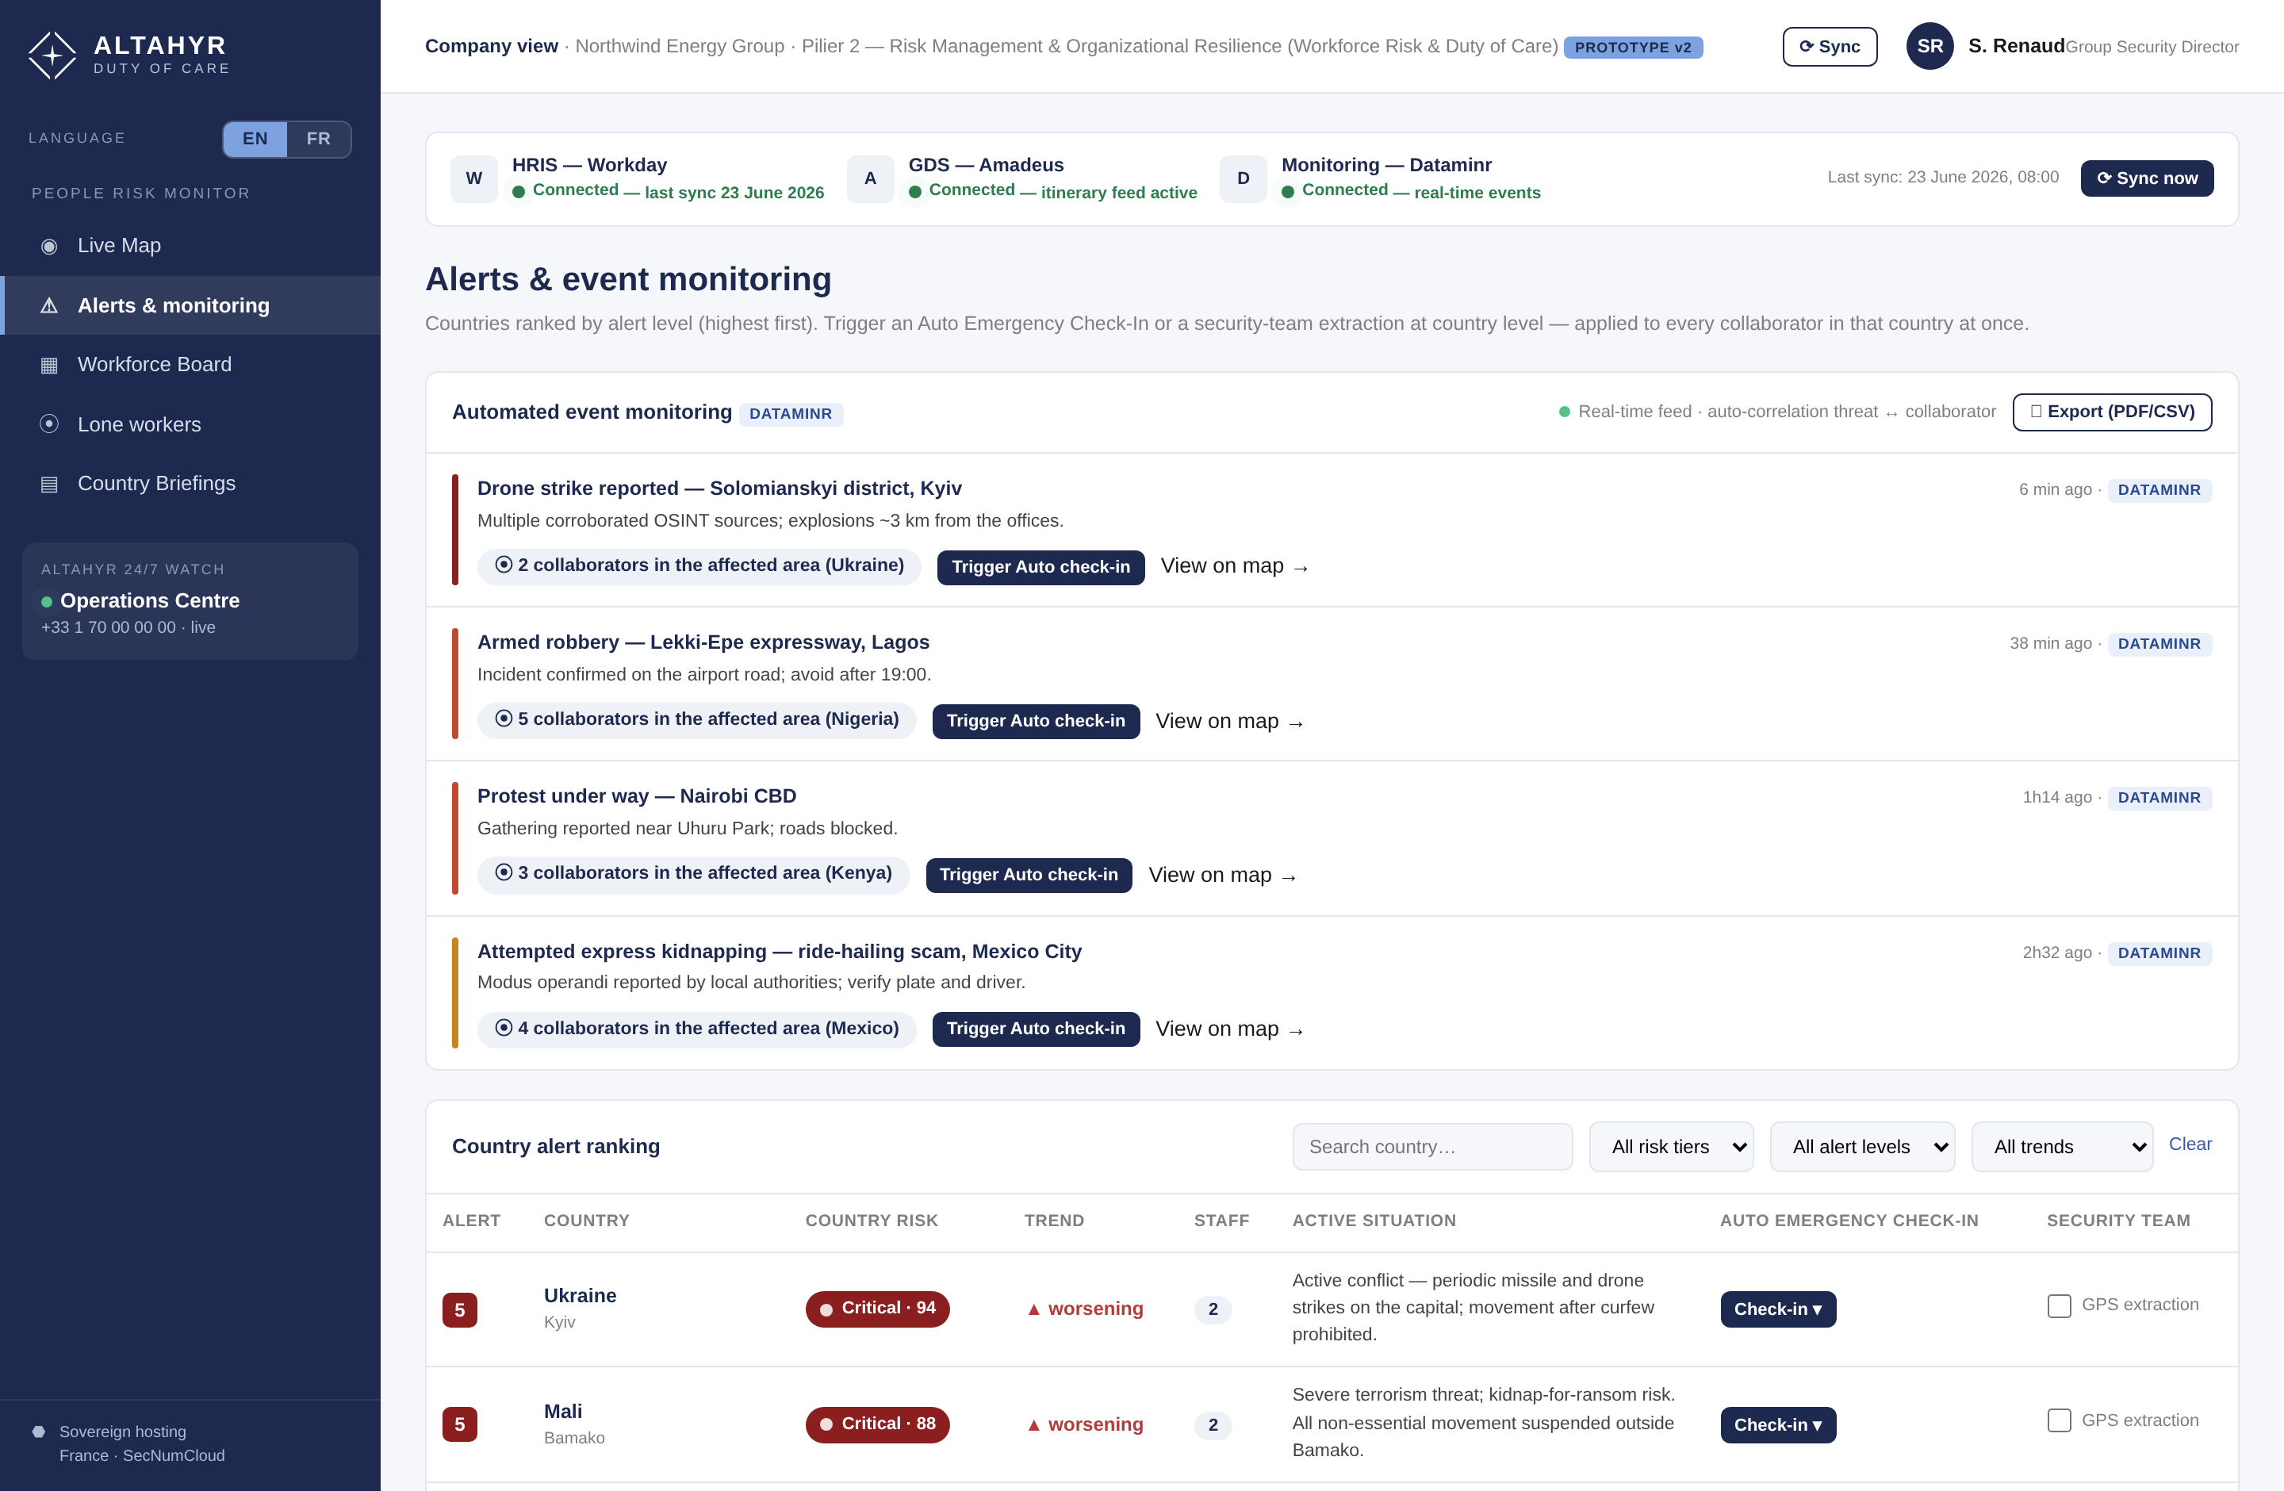
Task: Click the Workday W connector icon
Action: [474, 178]
